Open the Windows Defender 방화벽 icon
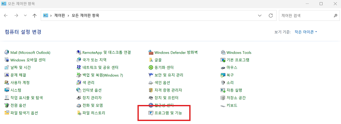 [x=151, y=53]
